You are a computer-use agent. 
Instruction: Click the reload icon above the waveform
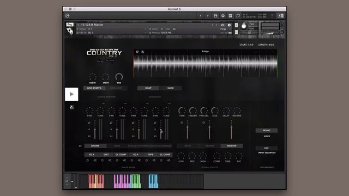[x=137, y=52]
